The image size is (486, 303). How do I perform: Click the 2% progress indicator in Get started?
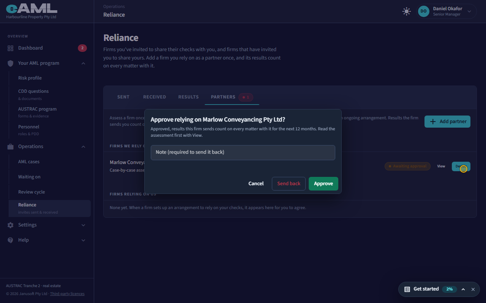(x=450, y=289)
